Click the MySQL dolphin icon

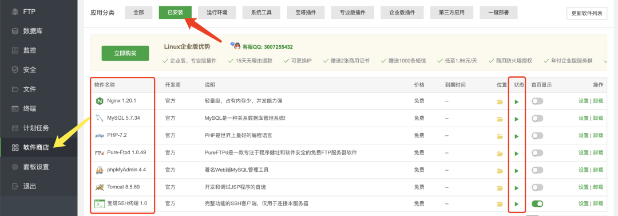point(99,118)
